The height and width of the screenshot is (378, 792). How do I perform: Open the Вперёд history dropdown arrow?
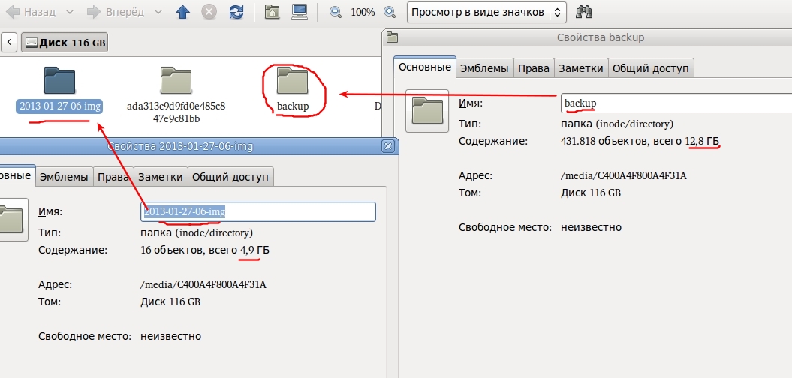click(158, 12)
